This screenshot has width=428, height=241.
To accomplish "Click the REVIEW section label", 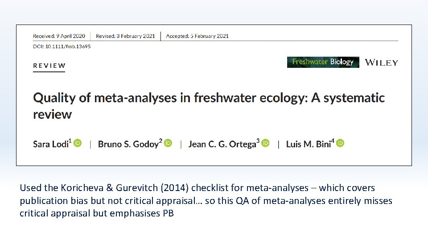I will tap(49, 66).
